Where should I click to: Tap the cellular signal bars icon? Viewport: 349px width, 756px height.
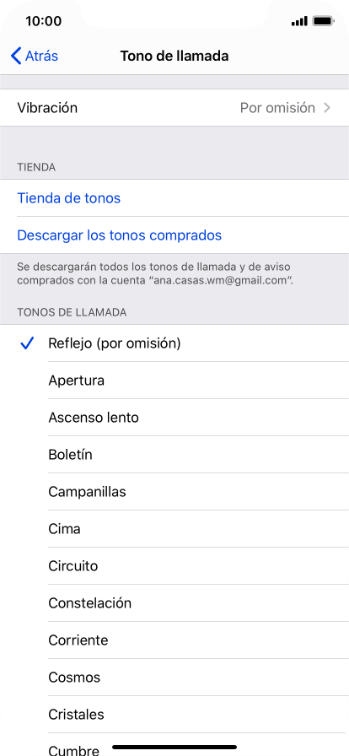pyautogui.click(x=299, y=21)
